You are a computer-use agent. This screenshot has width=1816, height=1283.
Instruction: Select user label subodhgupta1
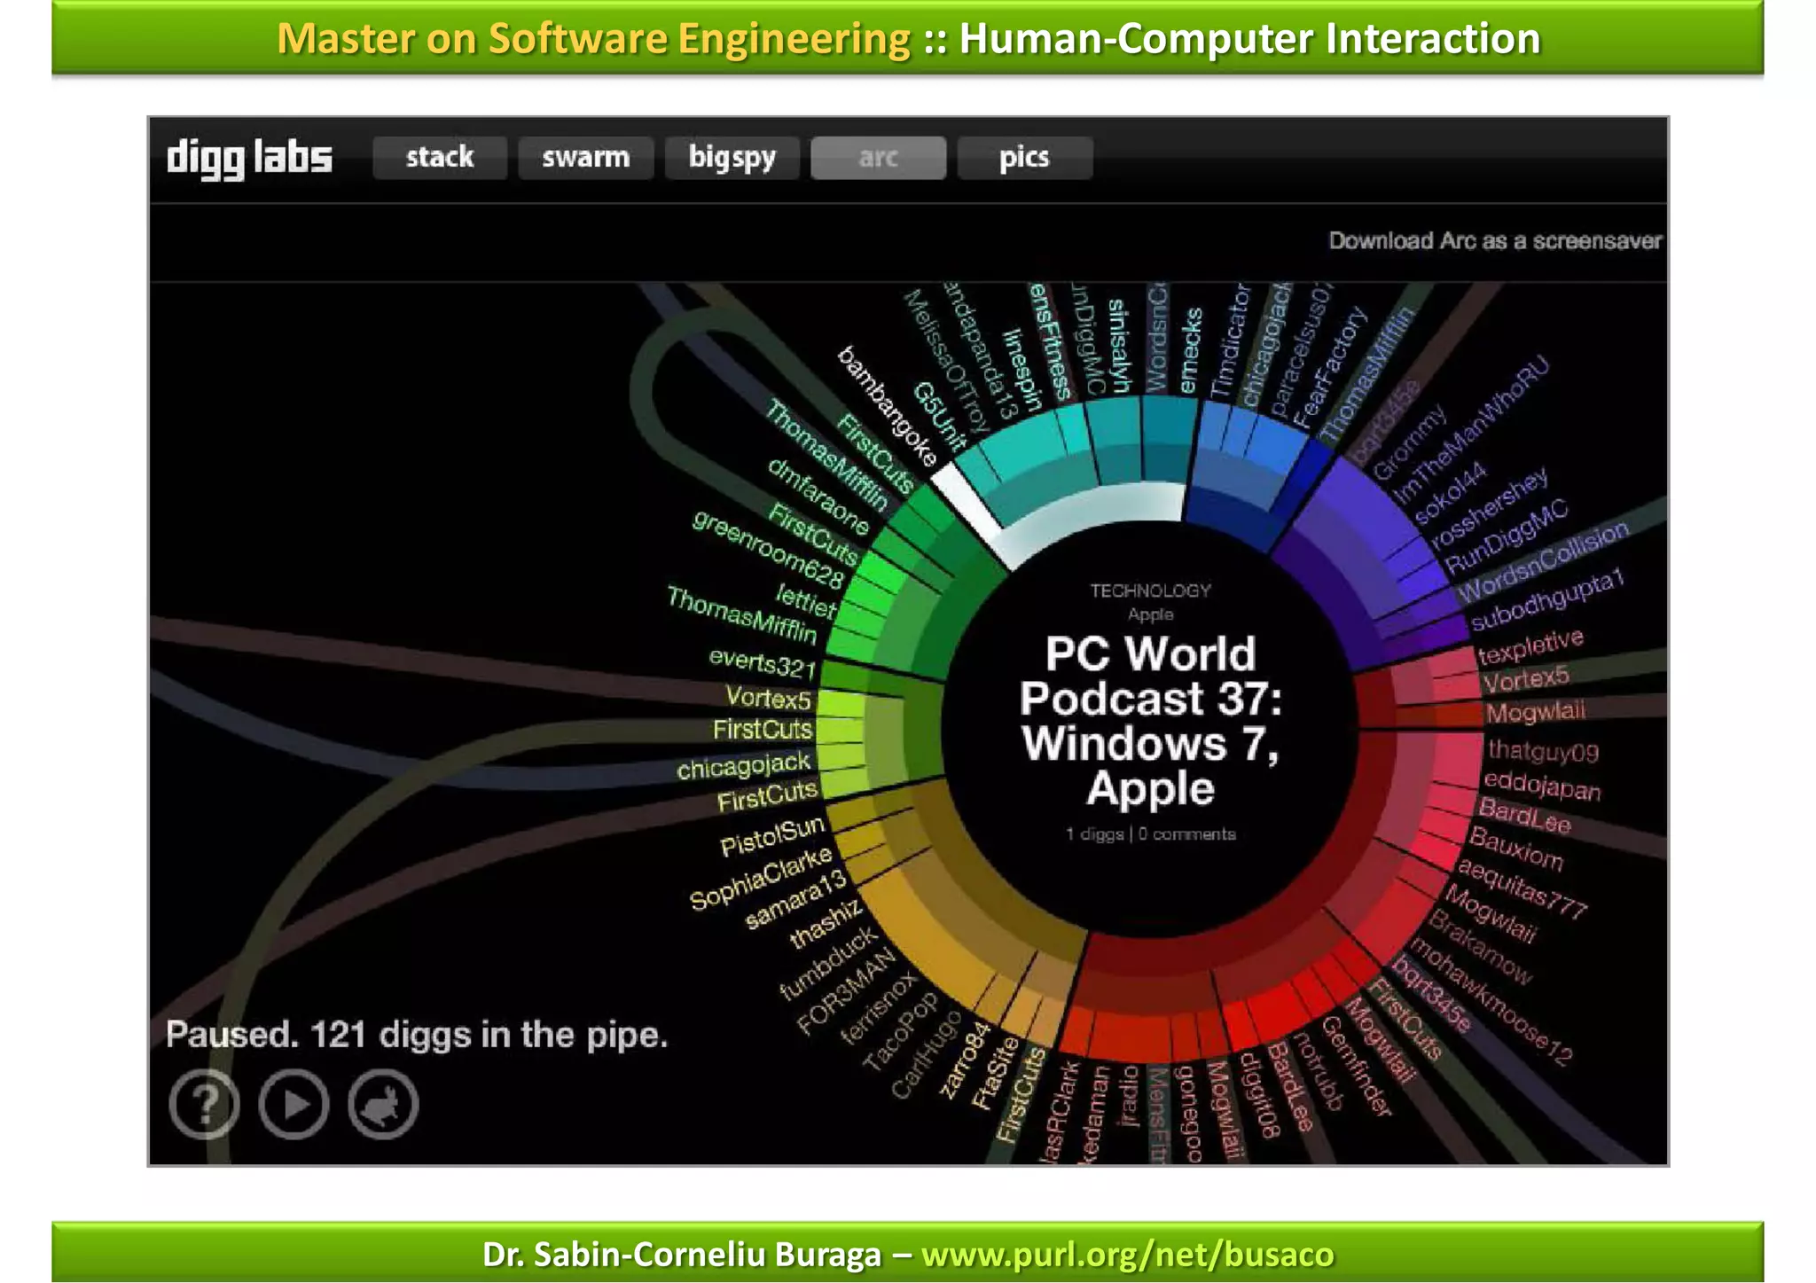coord(1547,599)
